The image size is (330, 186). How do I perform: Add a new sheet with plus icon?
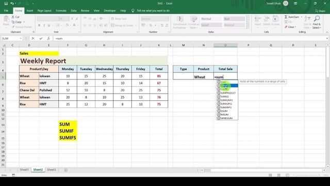(65, 170)
